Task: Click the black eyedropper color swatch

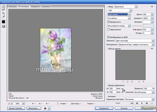Action: [x=4, y=22]
